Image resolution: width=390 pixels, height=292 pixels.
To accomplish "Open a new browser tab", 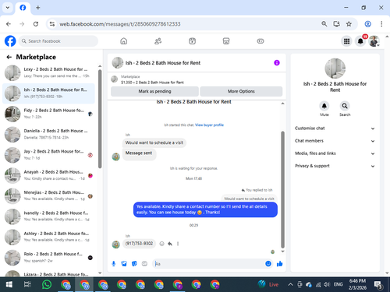I will tap(38, 8).
